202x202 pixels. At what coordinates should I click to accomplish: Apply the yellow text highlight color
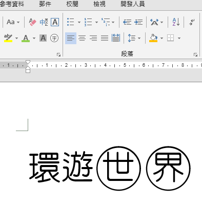[x=8, y=38]
